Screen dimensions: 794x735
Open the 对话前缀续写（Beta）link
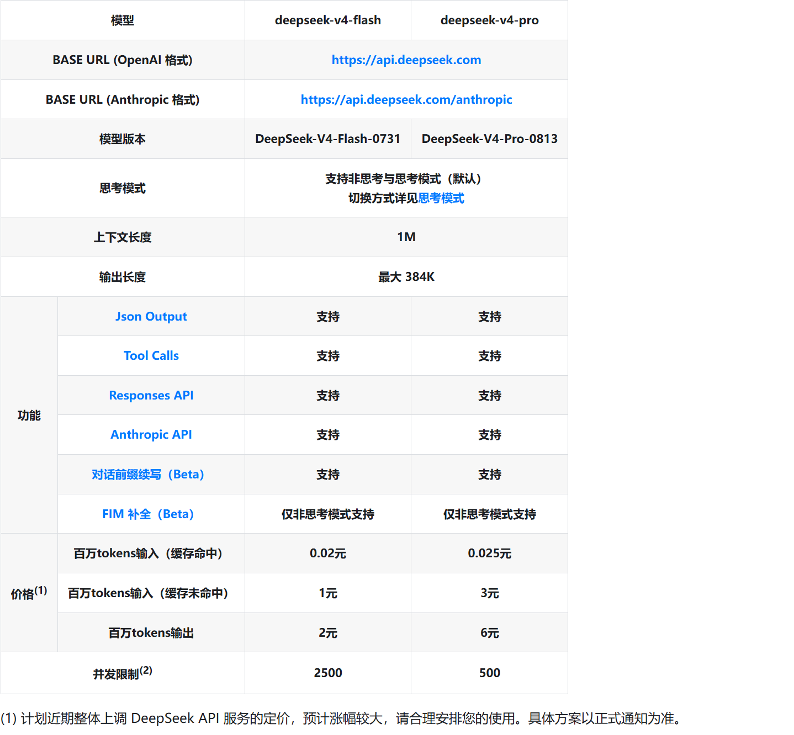click(x=148, y=475)
